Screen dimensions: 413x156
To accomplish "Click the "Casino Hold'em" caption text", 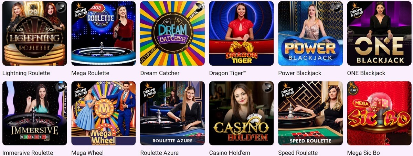I will [230, 153].
